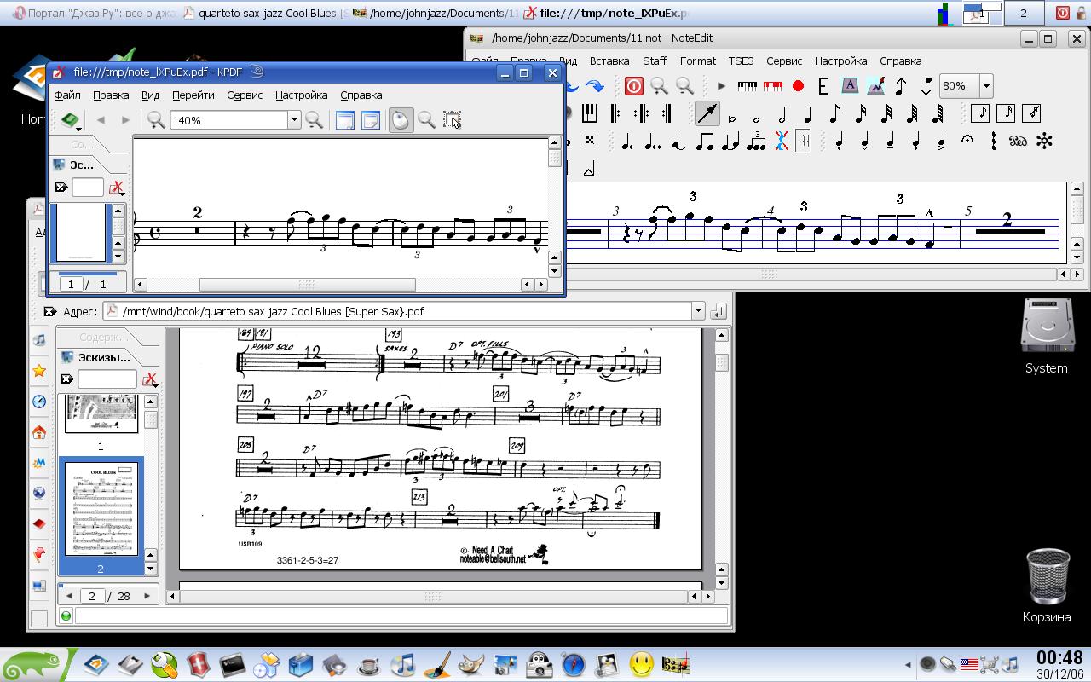The width and height of the screenshot is (1091, 682).
Task: Click the E staff icon in NoteEdit
Action: pos(823,86)
